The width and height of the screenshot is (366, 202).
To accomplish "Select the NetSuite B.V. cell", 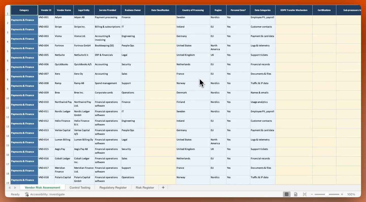I will pos(84,58).
